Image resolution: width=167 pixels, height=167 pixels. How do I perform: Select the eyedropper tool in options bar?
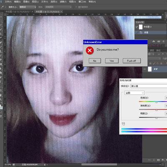tap(3, 7)
